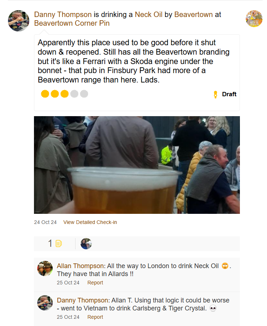Open the Neck Oil beer label icon

tap(254, 18)
